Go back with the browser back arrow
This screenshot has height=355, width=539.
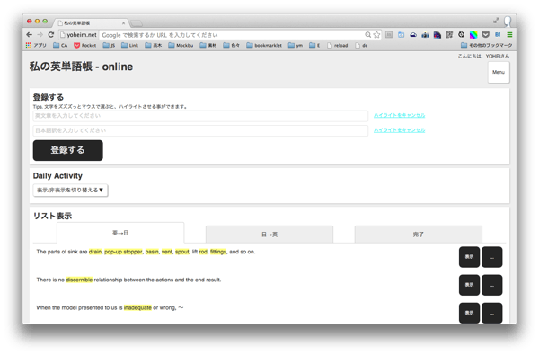tap(30, 35)
